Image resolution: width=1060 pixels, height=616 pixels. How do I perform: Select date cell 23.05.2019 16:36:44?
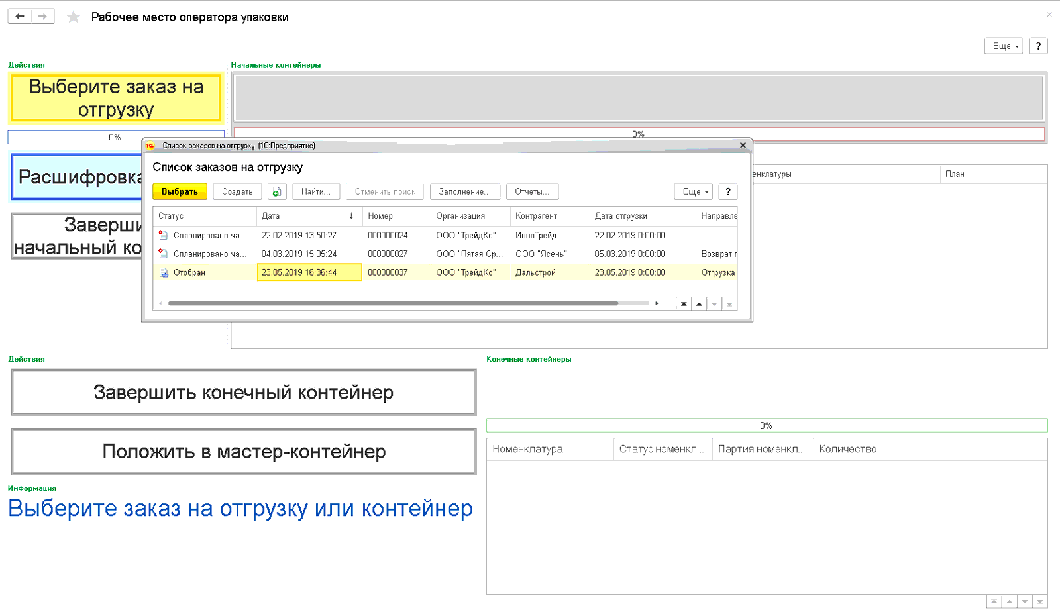point(309,272)
